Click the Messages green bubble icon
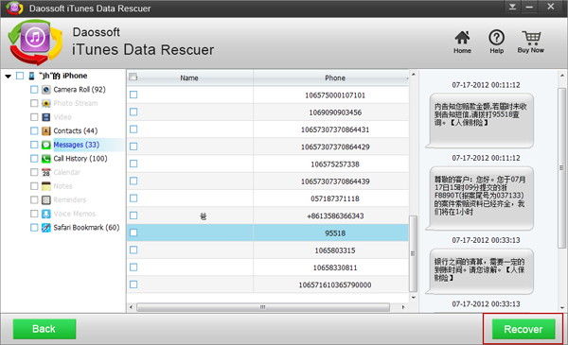Image resolution: width=568 pixels, height=345 pixels. click(46, 145)
